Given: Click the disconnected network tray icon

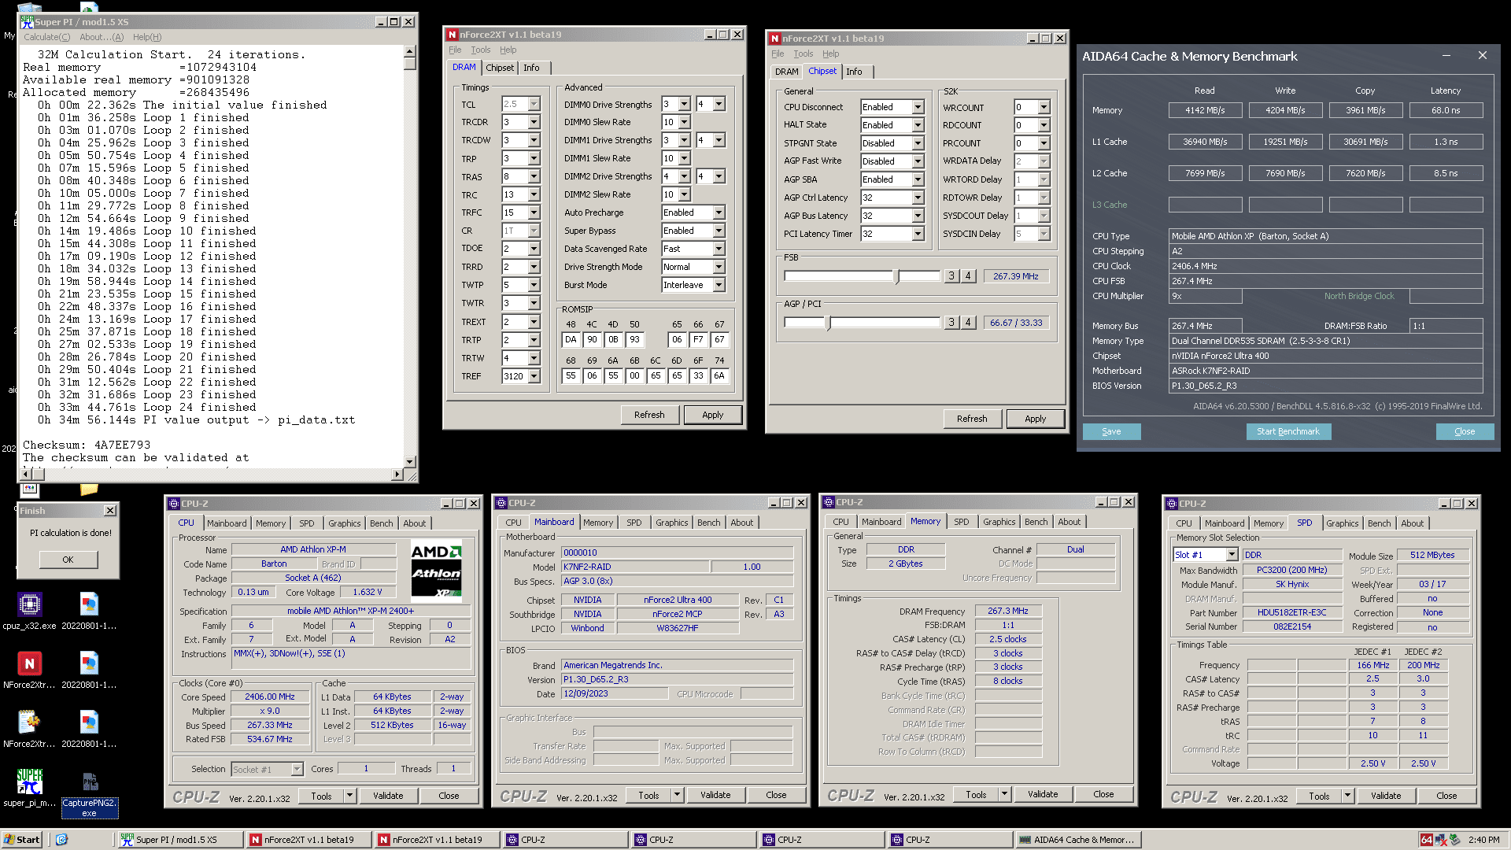Looking at the screenshot, I should pos(1440,840).
